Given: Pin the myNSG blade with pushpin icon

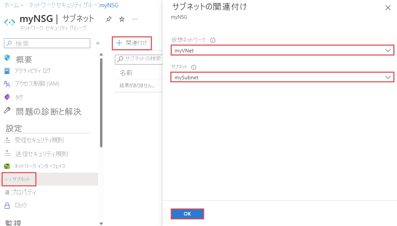Looking at the screenshot, I should (x=109, y=19).
